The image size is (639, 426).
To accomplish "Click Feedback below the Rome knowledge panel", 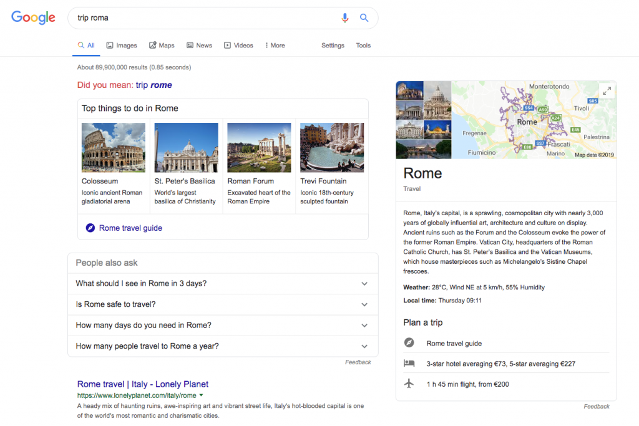I will tap(597, 407).
